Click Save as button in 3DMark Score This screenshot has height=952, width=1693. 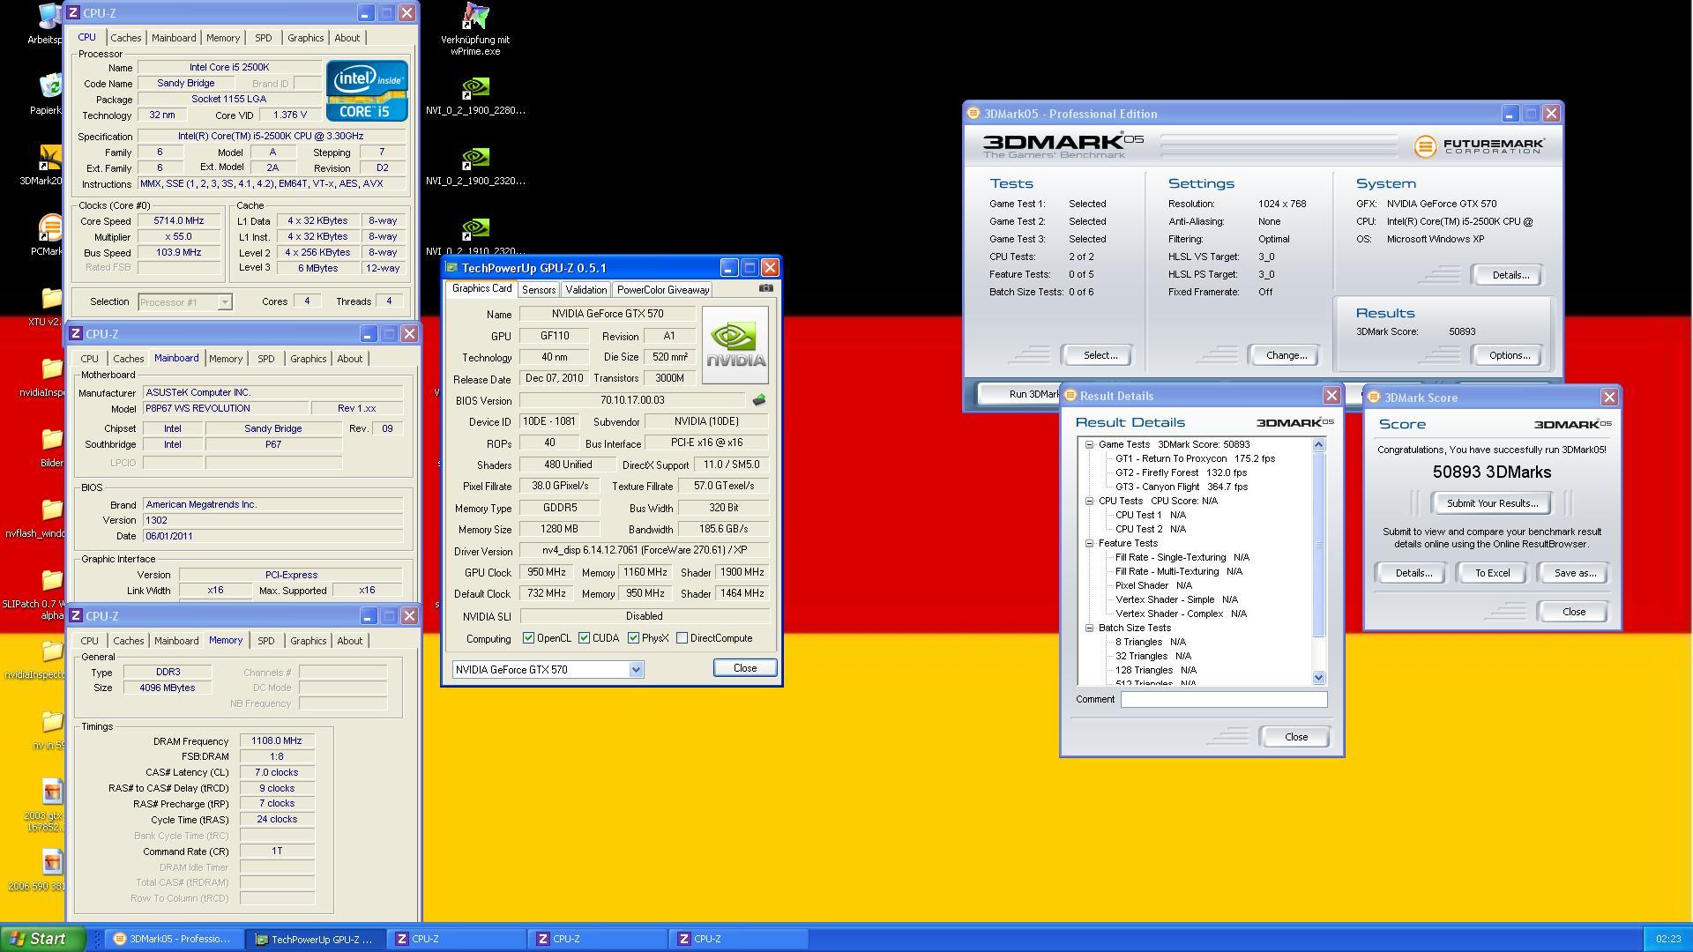pyautogui.click(x=1575, y=573)
